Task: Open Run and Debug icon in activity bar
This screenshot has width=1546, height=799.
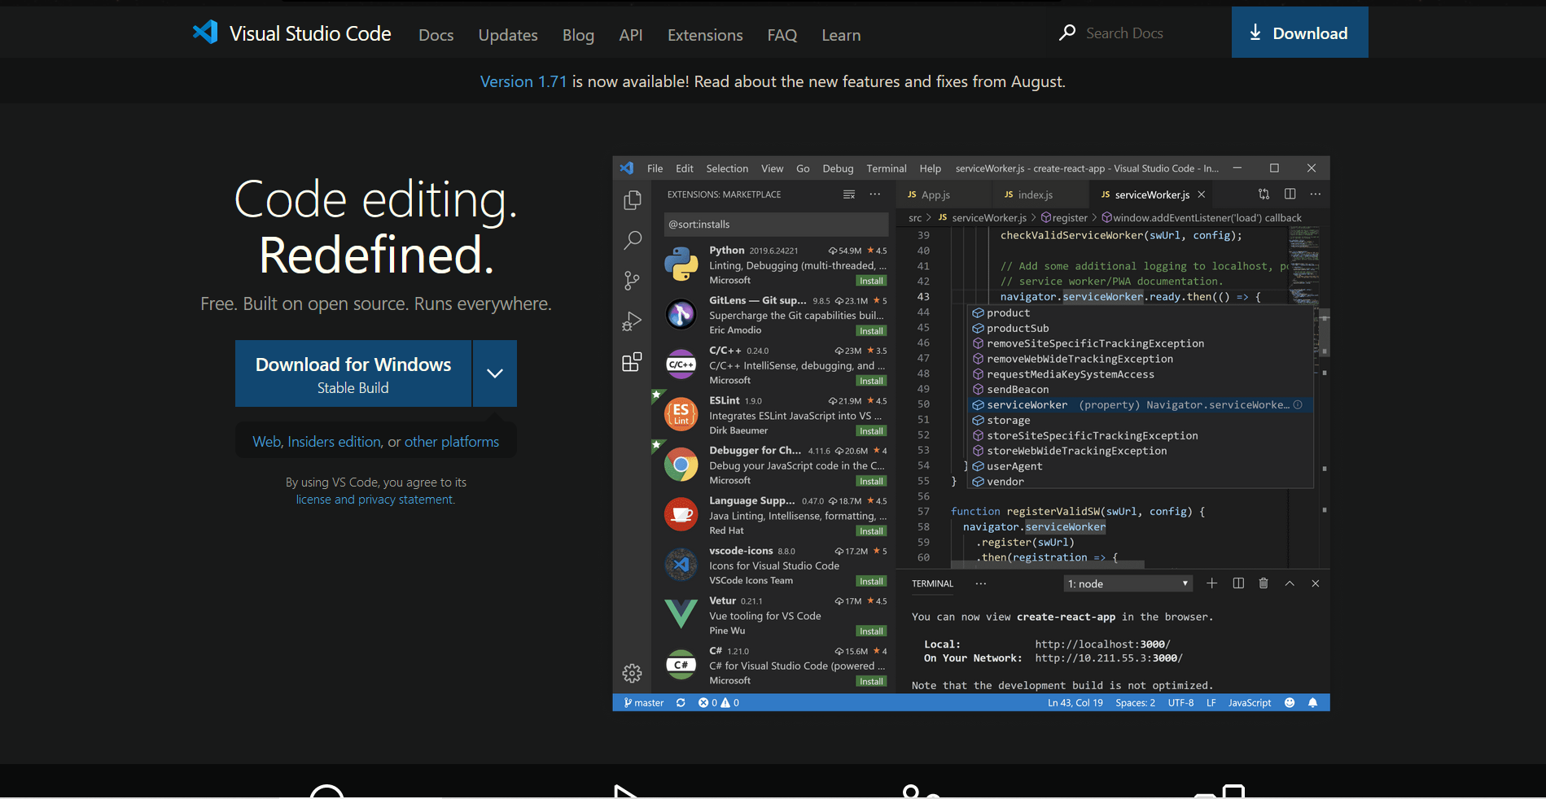Action: (632, 321)
